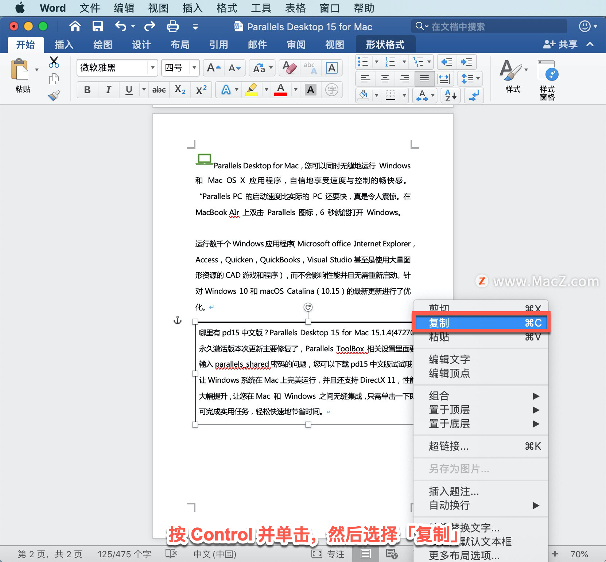Show paragraph marks icon
This screenshot has width=606, height=562.
(474, 95)
